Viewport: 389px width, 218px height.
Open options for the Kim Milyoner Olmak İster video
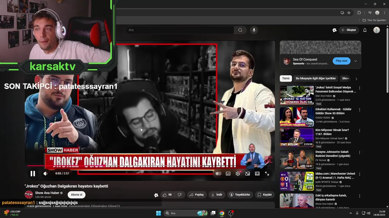[360, 131]
